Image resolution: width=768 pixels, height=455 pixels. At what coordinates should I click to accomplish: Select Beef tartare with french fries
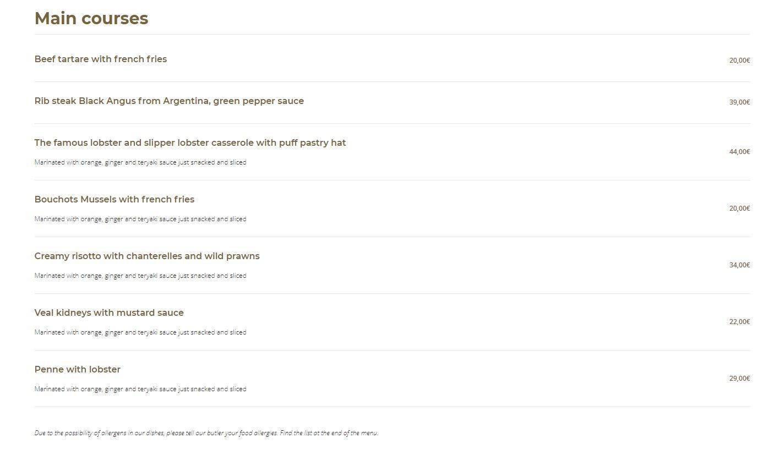pyautogui.click(x=101, y=59)
